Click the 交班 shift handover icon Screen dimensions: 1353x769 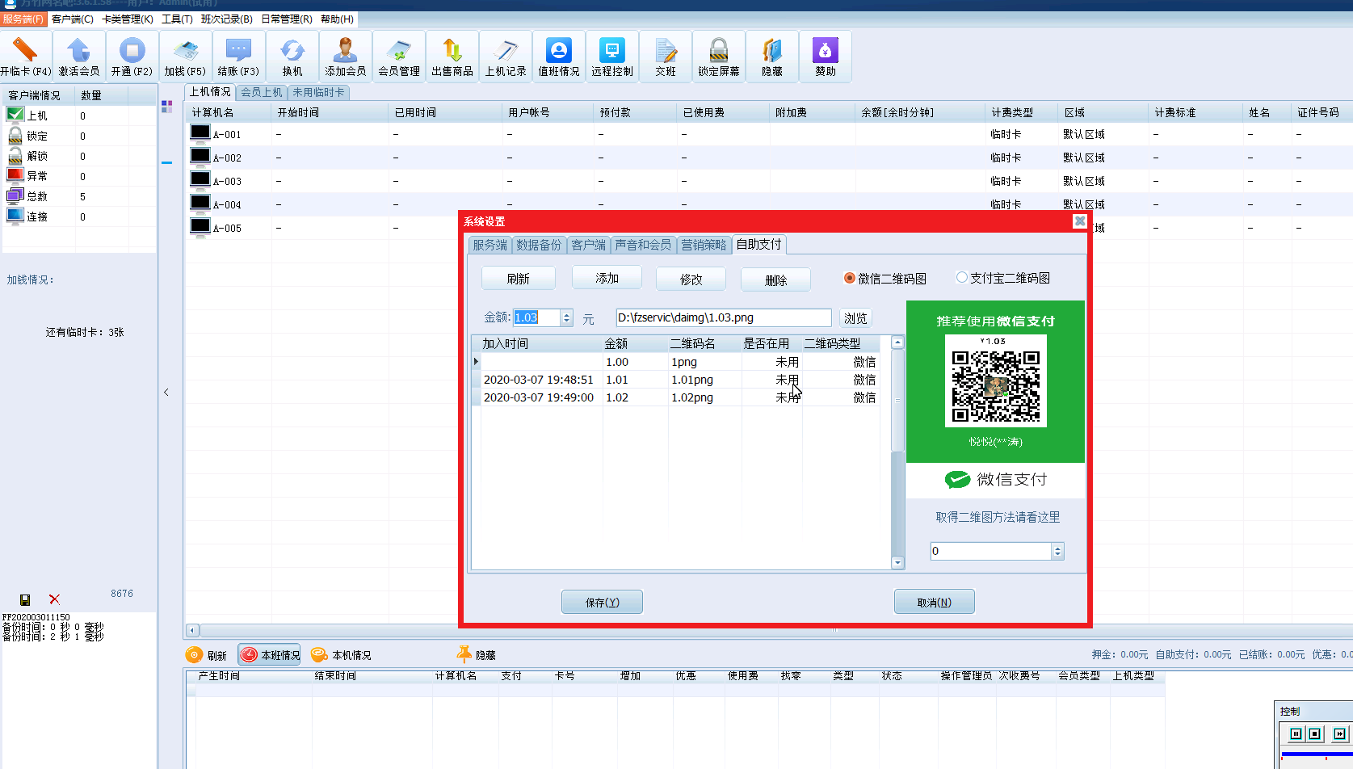point(666,56)
